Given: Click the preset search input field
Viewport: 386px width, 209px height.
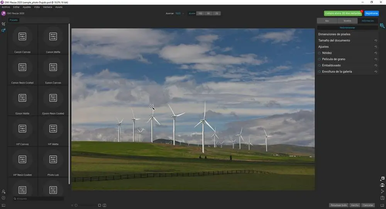Looking at the screenshot, I should click(x=38, y=199).
